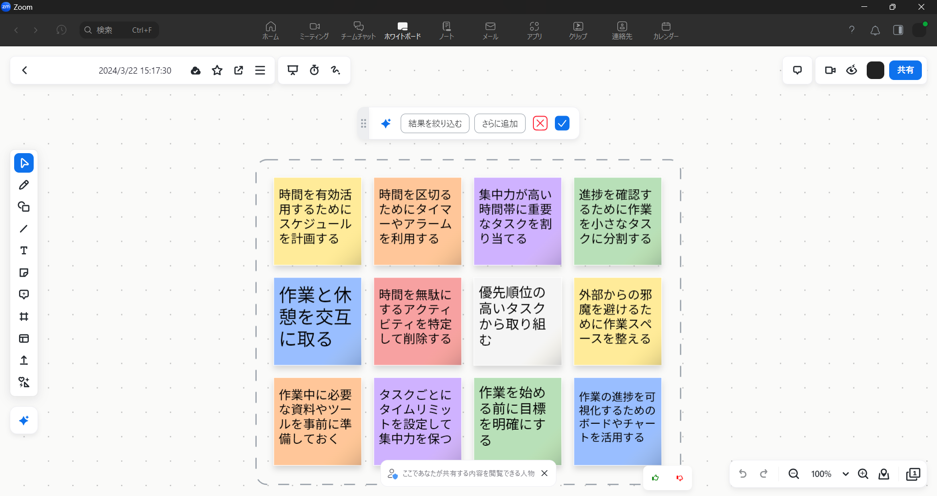Select the pen drawing tool
The height and width of the screenshot is (496, 937).
tap(24, 185)
